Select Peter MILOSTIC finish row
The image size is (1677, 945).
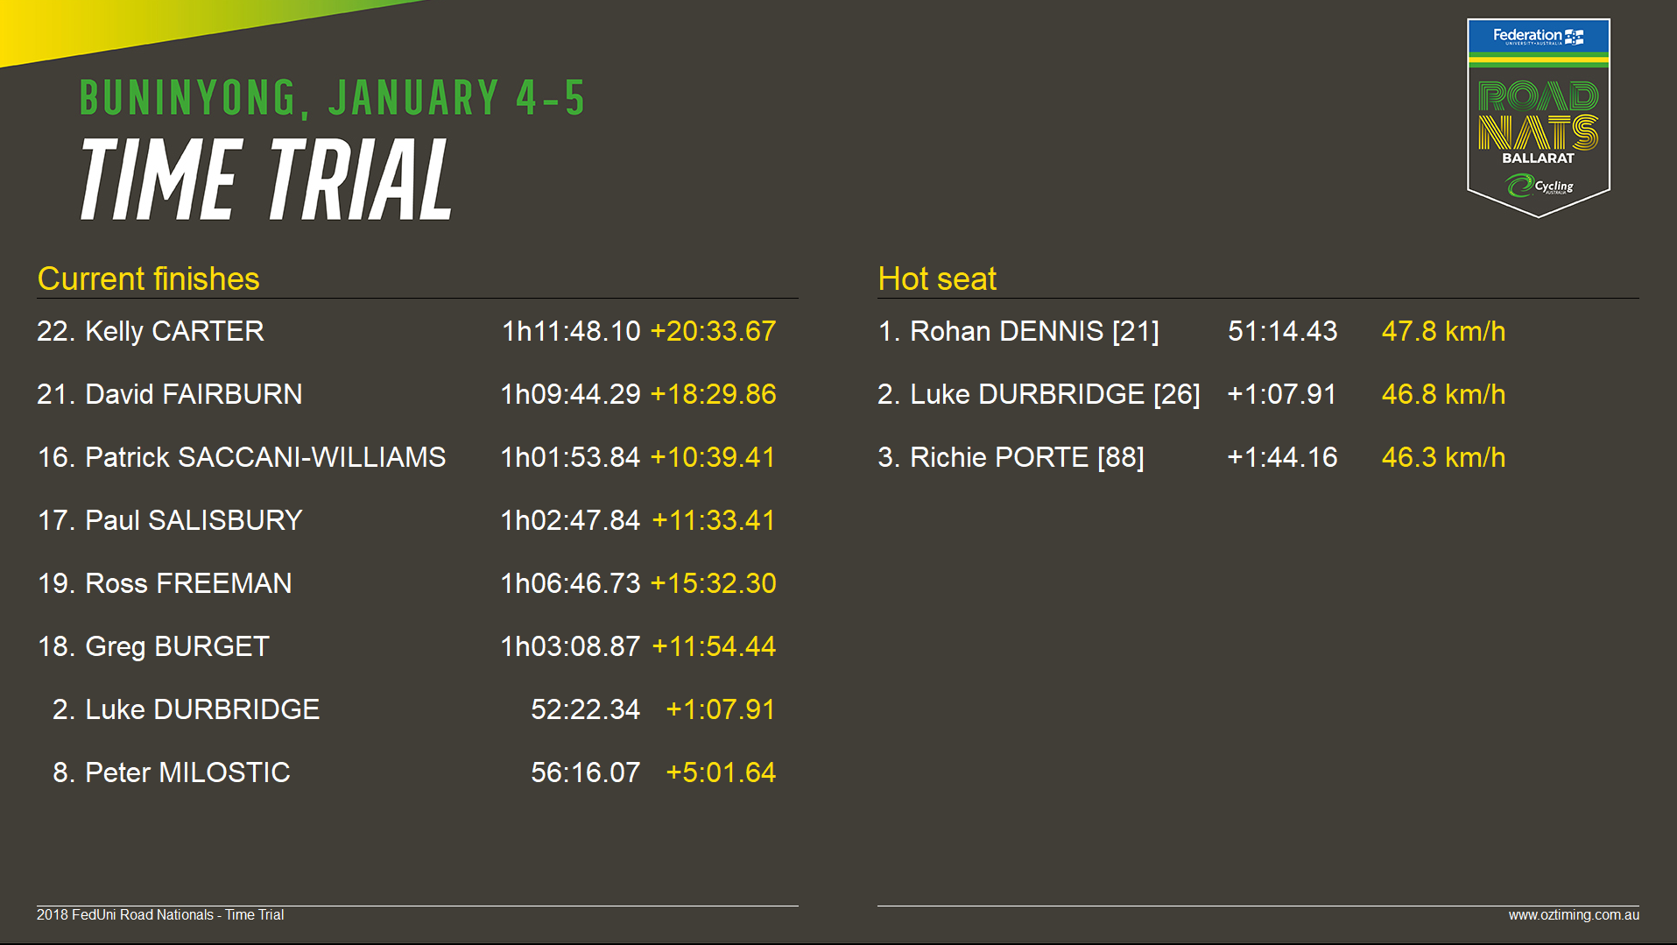pyautogui.click(x=413, y=772)
